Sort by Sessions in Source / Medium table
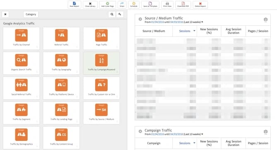This screenshot has width=277, height=150. (x=185, y=31)
